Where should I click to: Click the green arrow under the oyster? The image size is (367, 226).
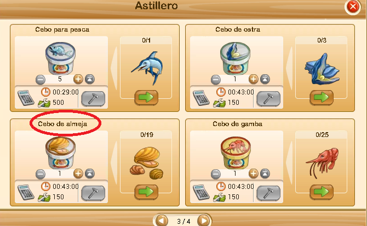pos(322,98)
